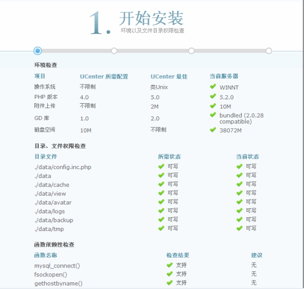Click current-status check for ./data/avatar
304x289 pixels.
[240, 202]
